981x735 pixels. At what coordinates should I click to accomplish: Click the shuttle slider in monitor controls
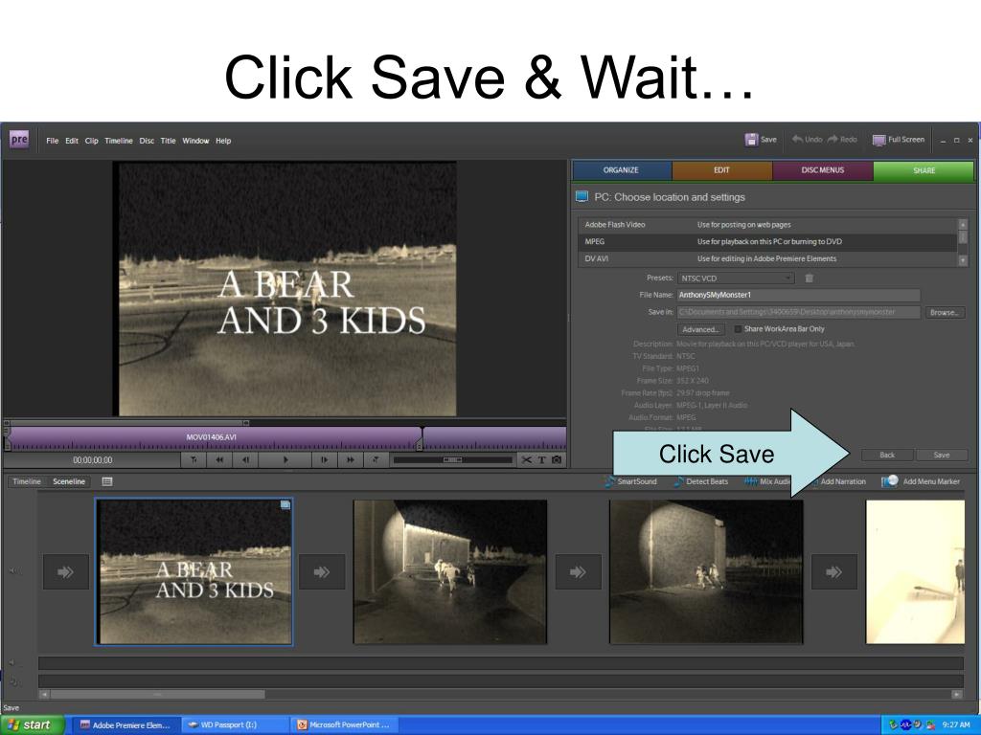coord(452,460)
